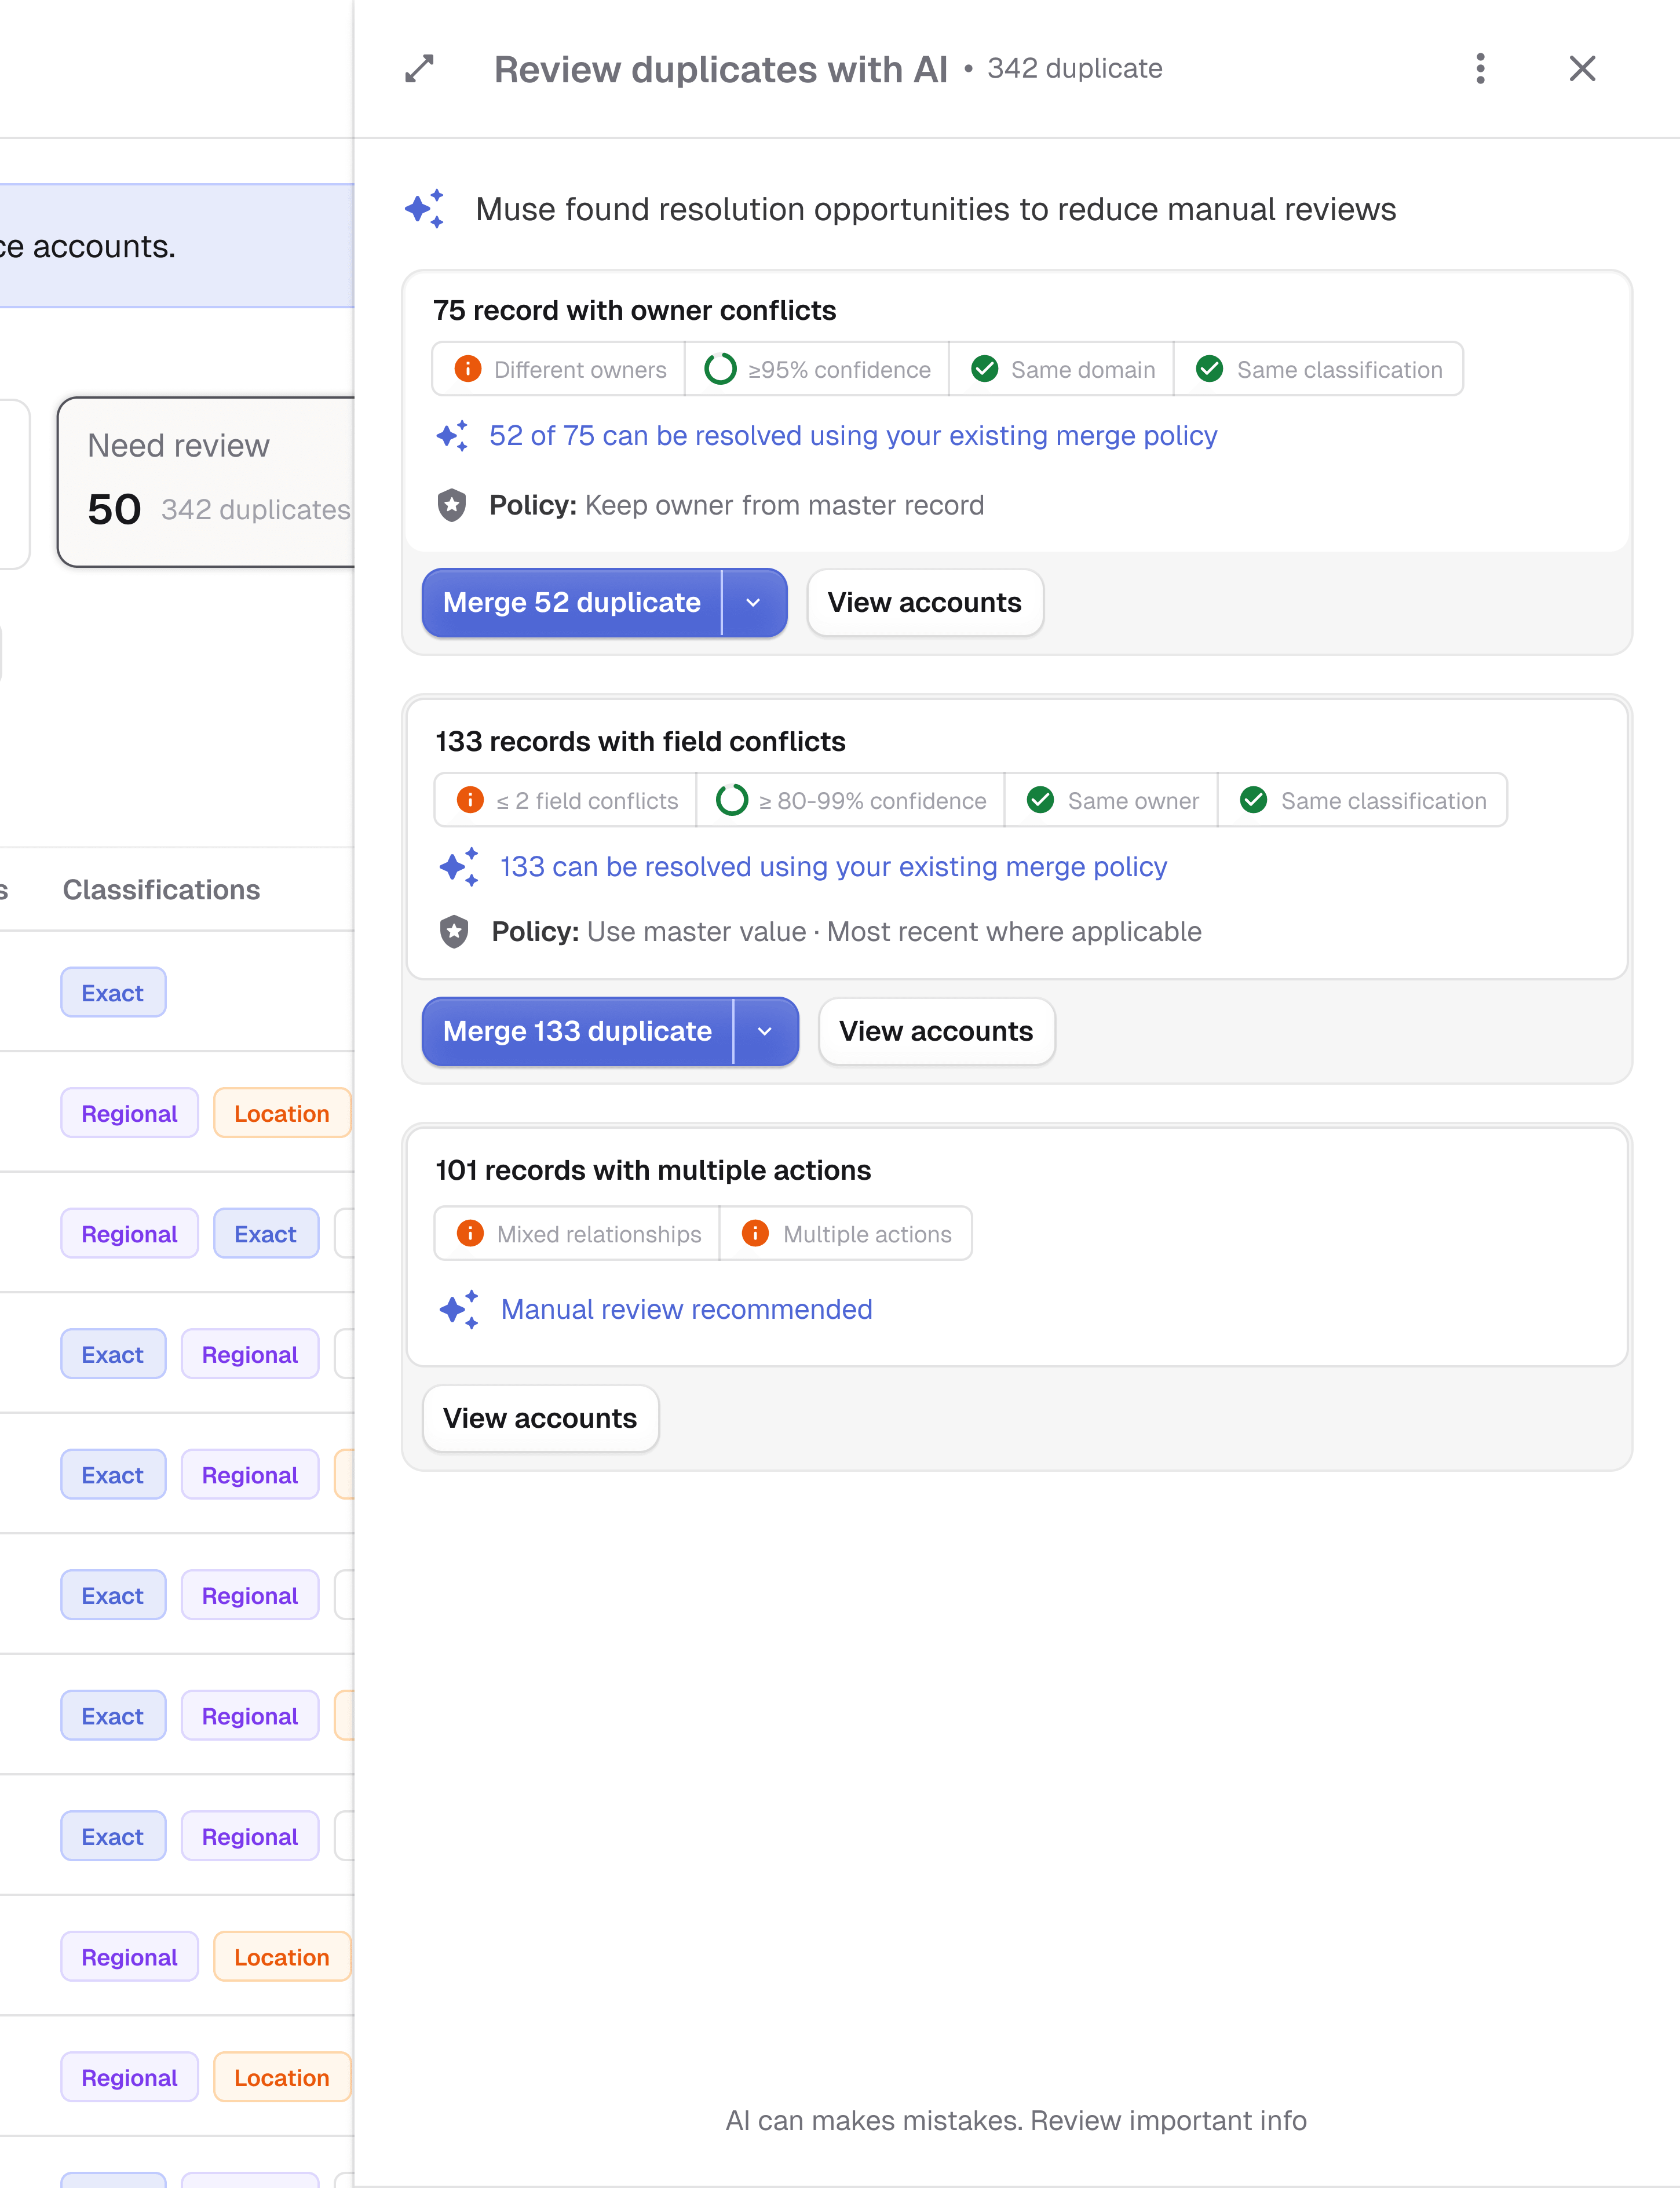Click the ≥ 80-99% confidence chip

[850, 800]
